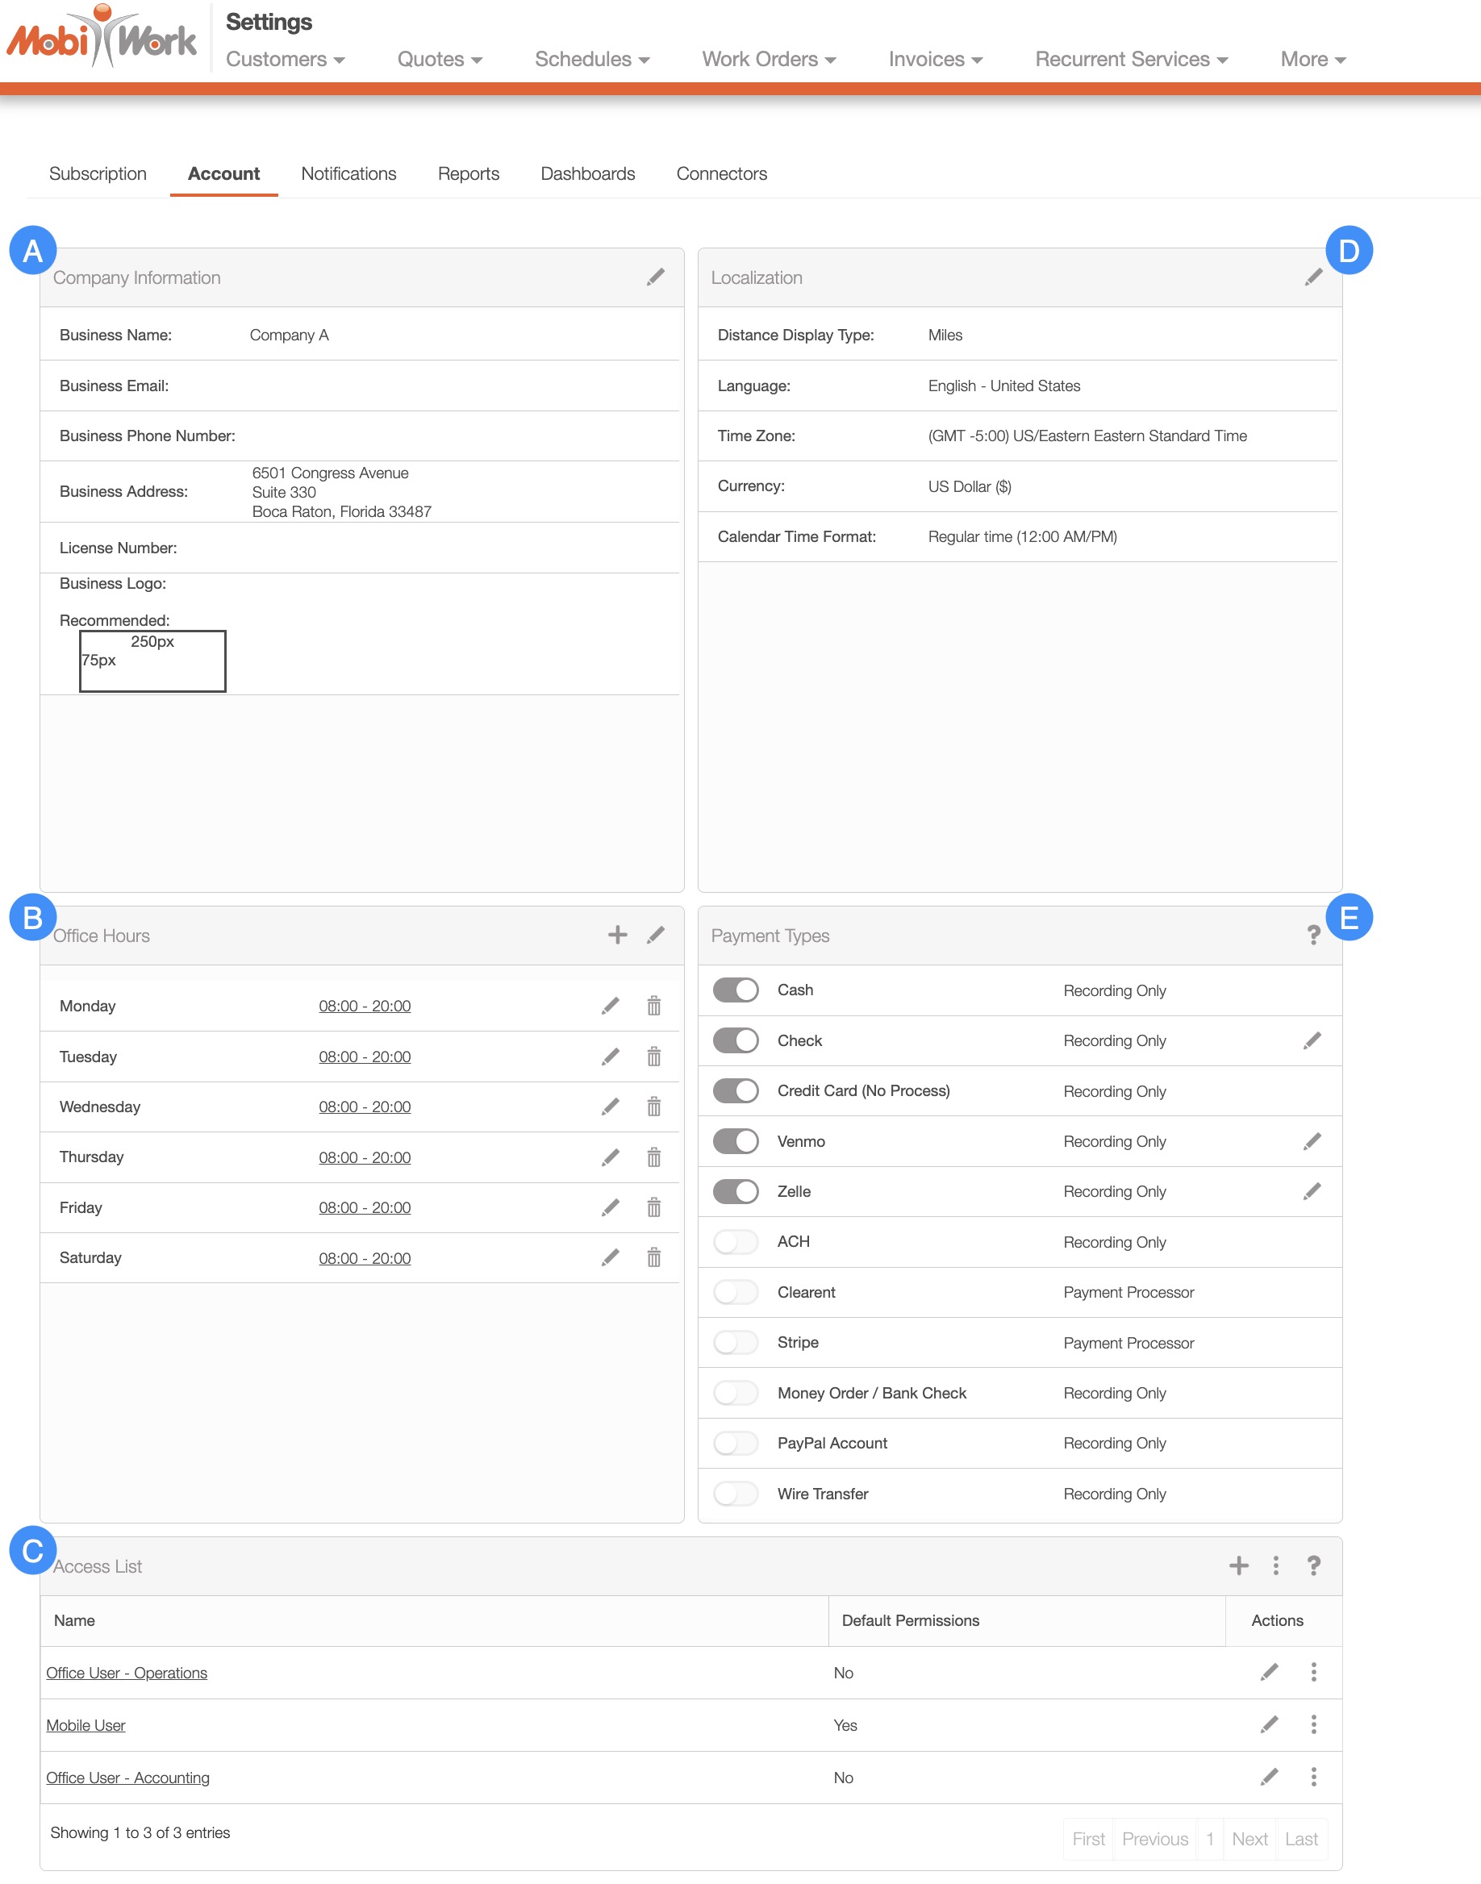This screenshot has width=1481, height=1884.
Task: Click the Next pagination button
Action: [1249, 1839]
